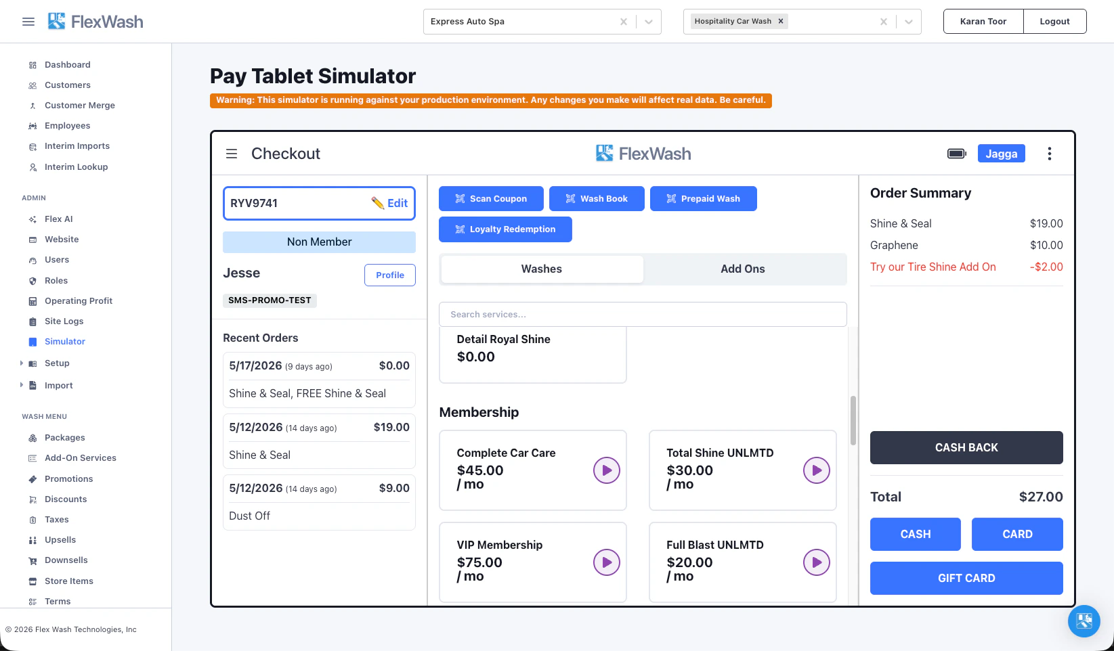Open the Roles admin page
Screen dimensions: 1114x651
[x=56, y=281]
